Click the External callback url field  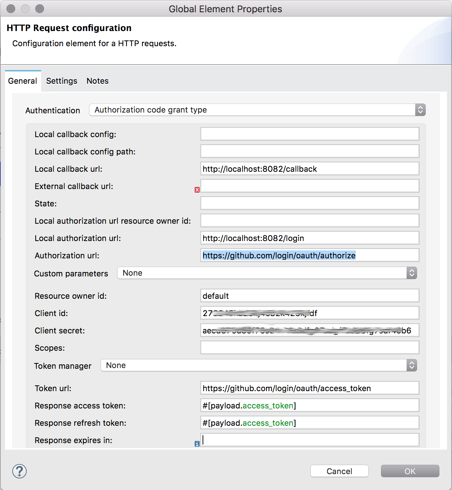(310, 186)
